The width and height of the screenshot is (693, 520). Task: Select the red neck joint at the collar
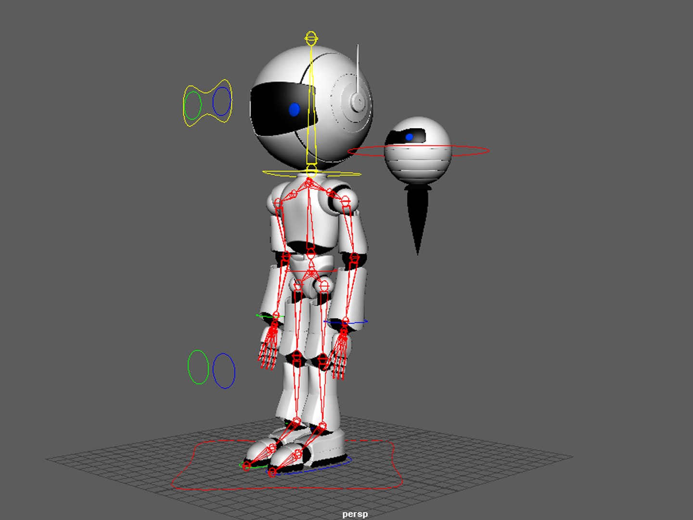[309, 183]
